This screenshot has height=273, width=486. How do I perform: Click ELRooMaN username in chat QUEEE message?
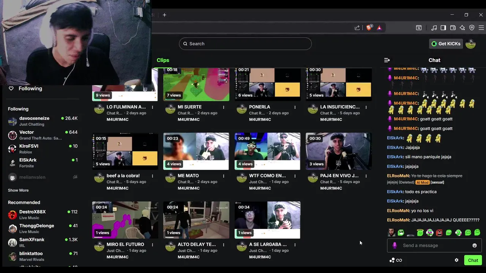398,220
